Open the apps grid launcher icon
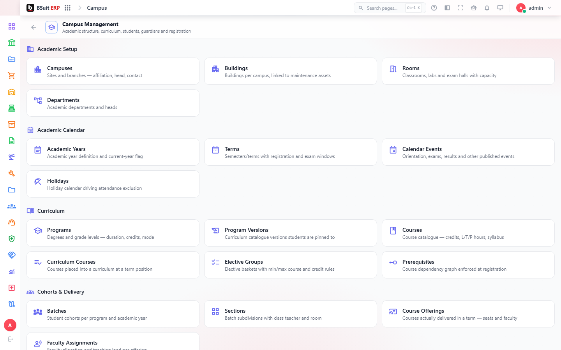Viewport: 561px width, 350px height. click(67, 8)
